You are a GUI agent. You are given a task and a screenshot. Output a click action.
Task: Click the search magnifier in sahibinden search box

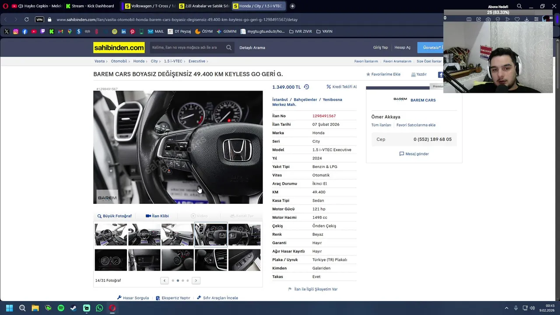coord(229,47)
